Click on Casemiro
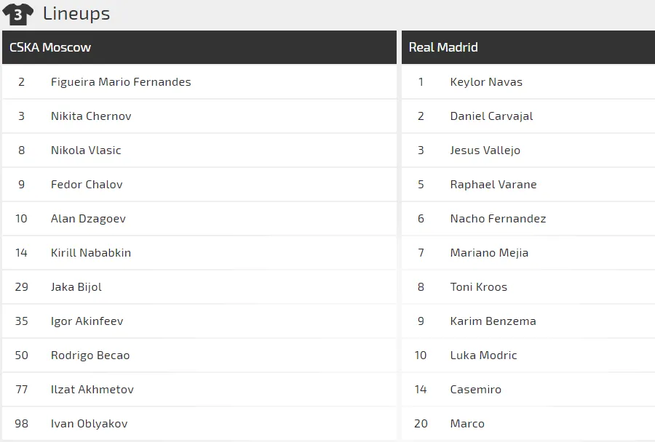The image size is (655, 442). pos(475,390)
